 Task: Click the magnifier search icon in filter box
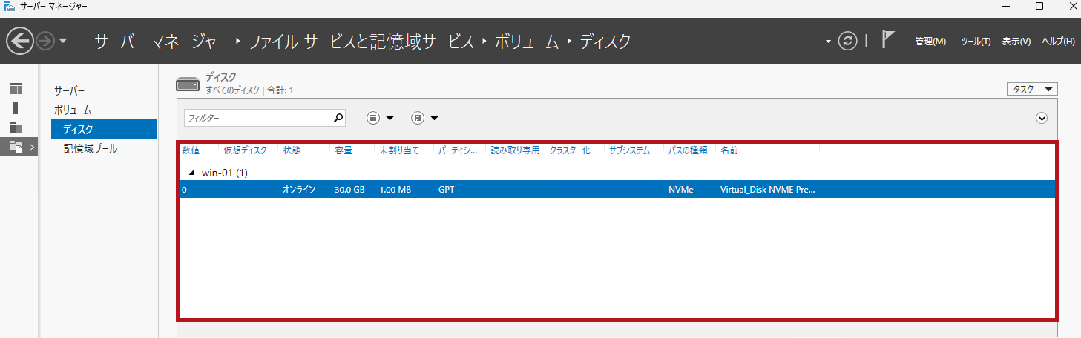338,118
